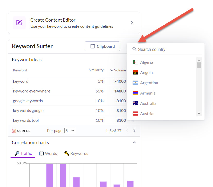
Task: Select Armenia in the country dropdown
Action: click(148, 93)
